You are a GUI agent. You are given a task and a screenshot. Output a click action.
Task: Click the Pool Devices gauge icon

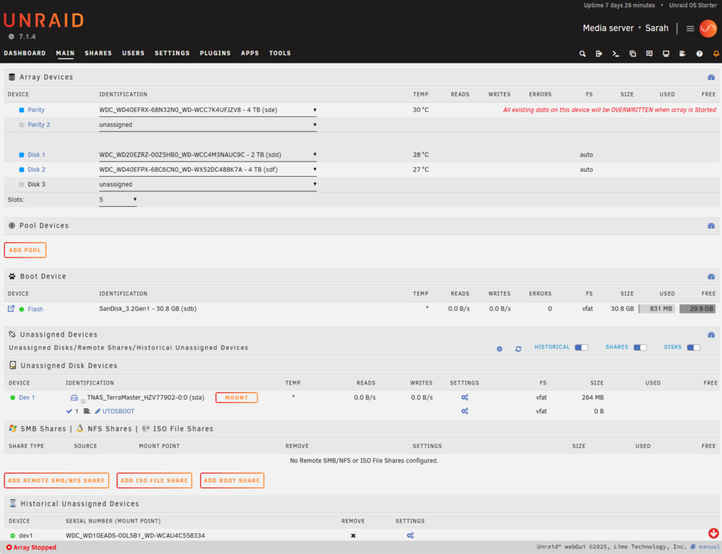(711, 226)
